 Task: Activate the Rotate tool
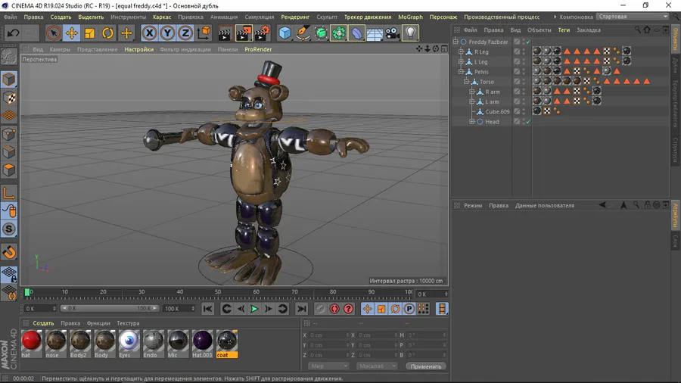point(107,33)
